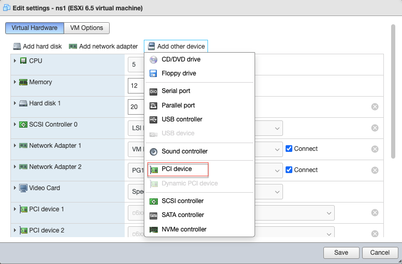Click the Parallel port icon
Image resolution: width=402 pixels, height=264 pixels.
click(153, 105)
